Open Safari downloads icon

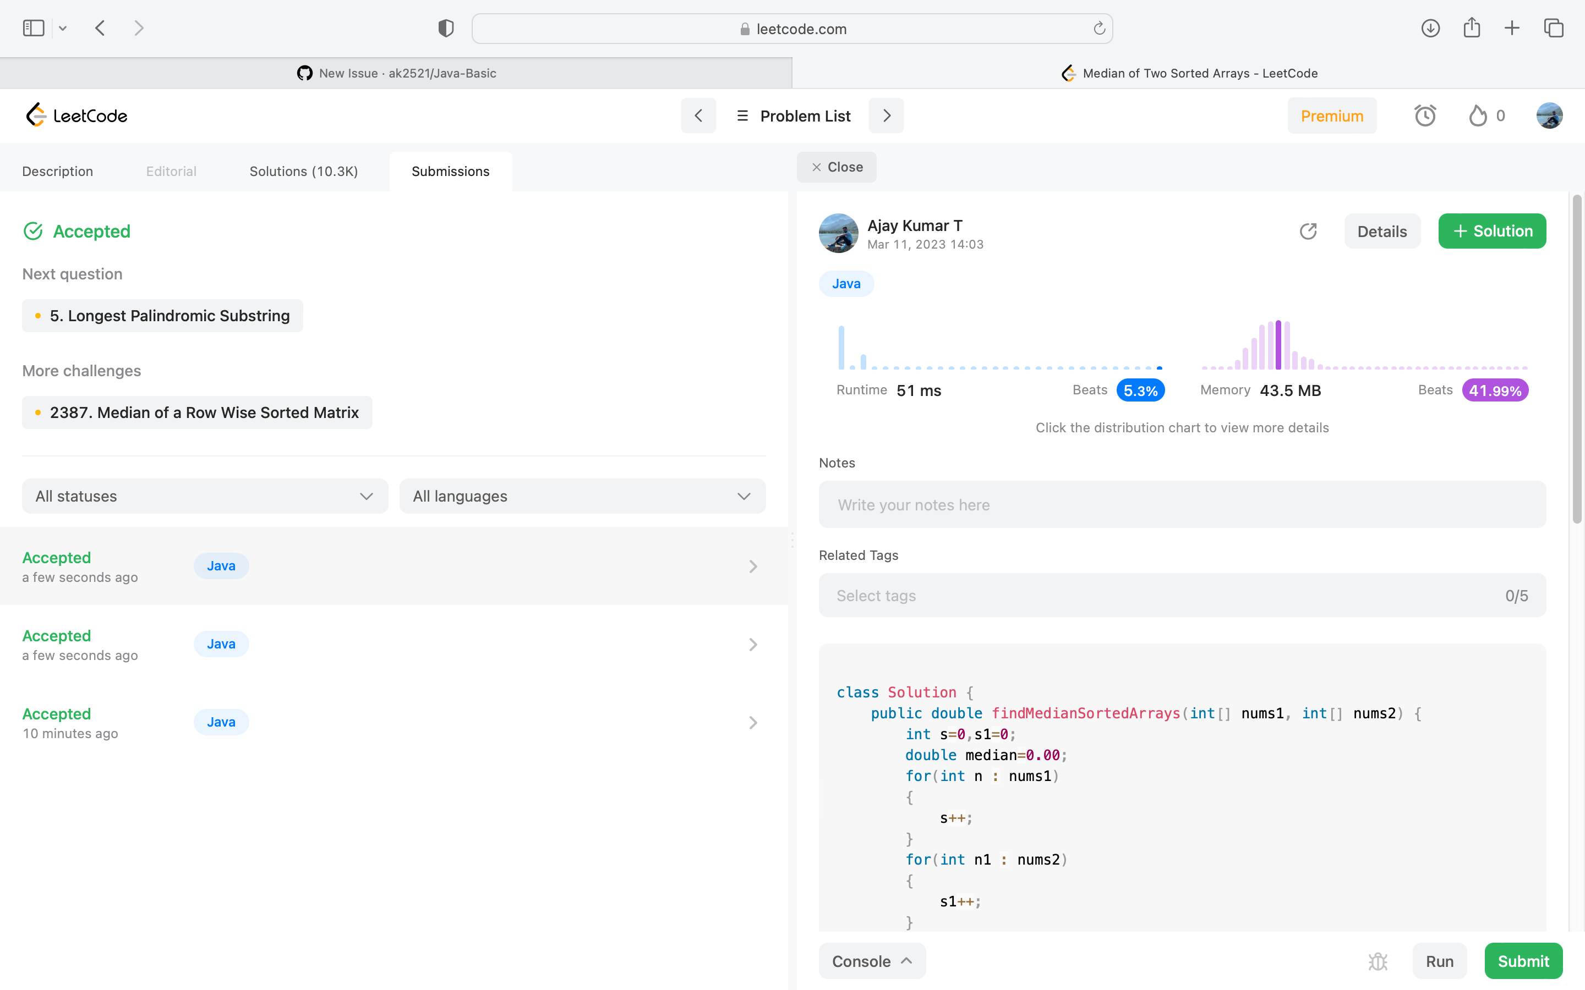1430,28
